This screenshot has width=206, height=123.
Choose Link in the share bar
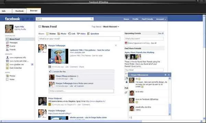pyautogui.click(x=72, y=34)
